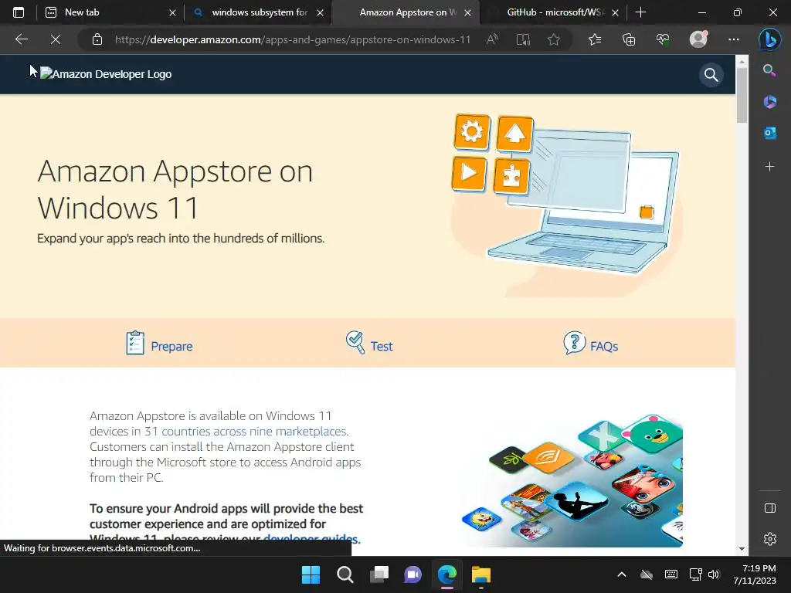The width and height of the screenshot is (791, 593).
Task: Open Collections in Edge toolbar
Action: [629, 39]
